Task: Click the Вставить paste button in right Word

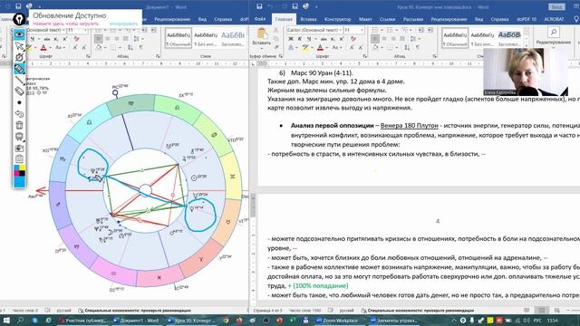Action: pyautogui.click(x=262, y=37)
